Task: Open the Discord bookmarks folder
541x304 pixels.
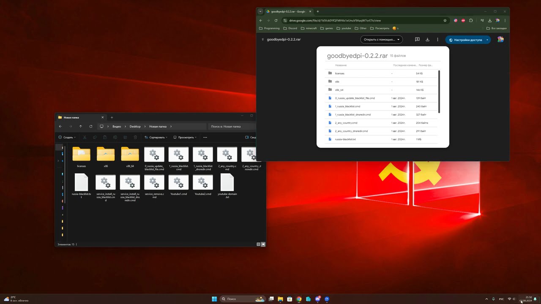Action: (x=290, y=28)
